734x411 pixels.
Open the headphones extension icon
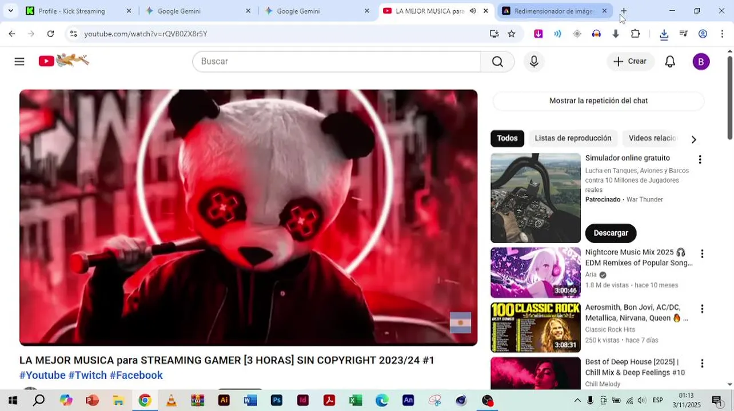tap(596, 34)
